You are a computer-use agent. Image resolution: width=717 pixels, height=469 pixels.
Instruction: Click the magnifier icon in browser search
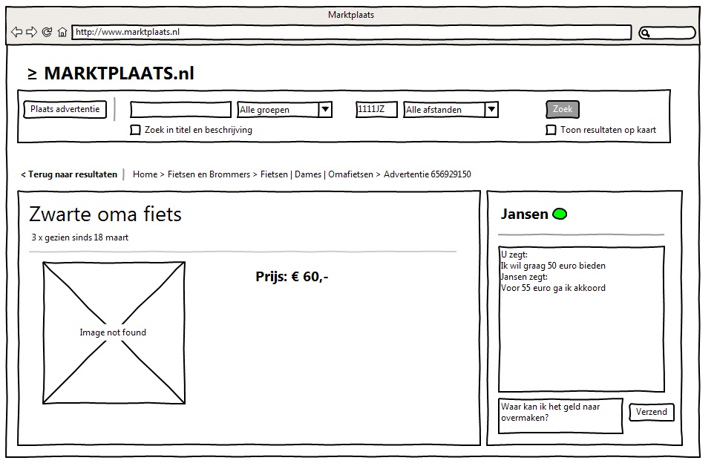coord(646,33)
